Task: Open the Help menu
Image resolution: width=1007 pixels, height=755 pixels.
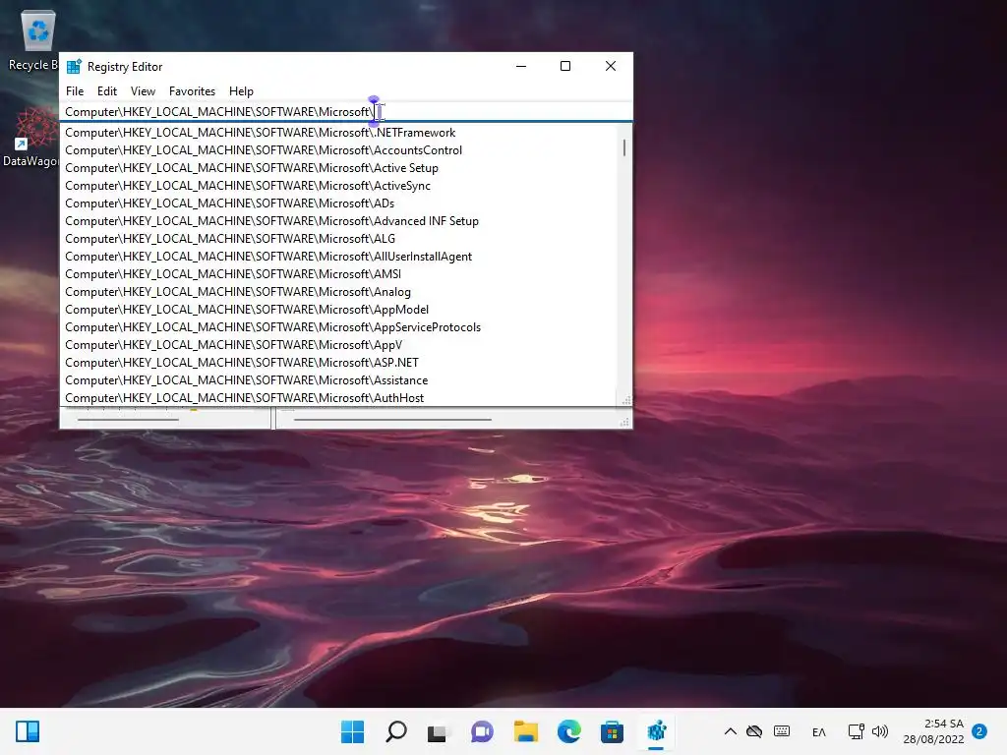Action: [x=241, y=91]
